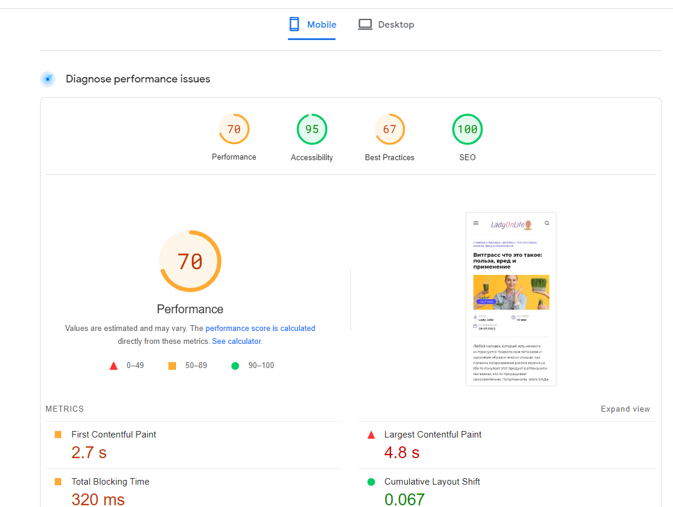Image resolution: width=673 pixels, height=507 pixels.
Task: Switch to the Mobile tab
Action: pos(312,25)
